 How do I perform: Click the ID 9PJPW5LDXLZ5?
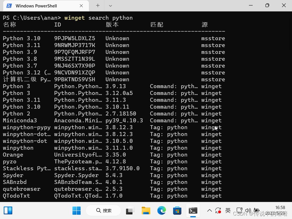click(x=74, y=38)
